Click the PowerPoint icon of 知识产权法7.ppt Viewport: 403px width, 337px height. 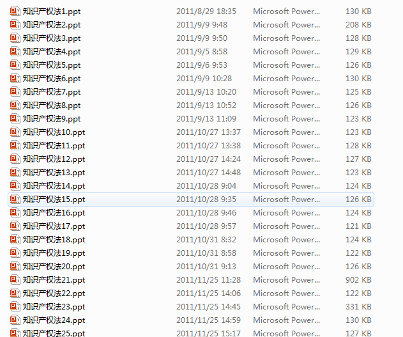tap(15, 92)
